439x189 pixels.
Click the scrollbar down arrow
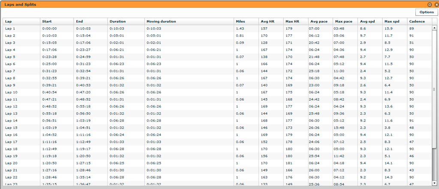(434, 183)
